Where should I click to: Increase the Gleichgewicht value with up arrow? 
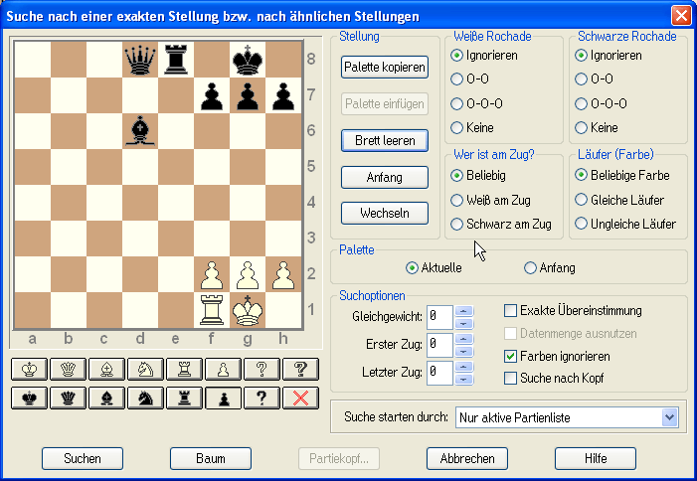[464, 312]
